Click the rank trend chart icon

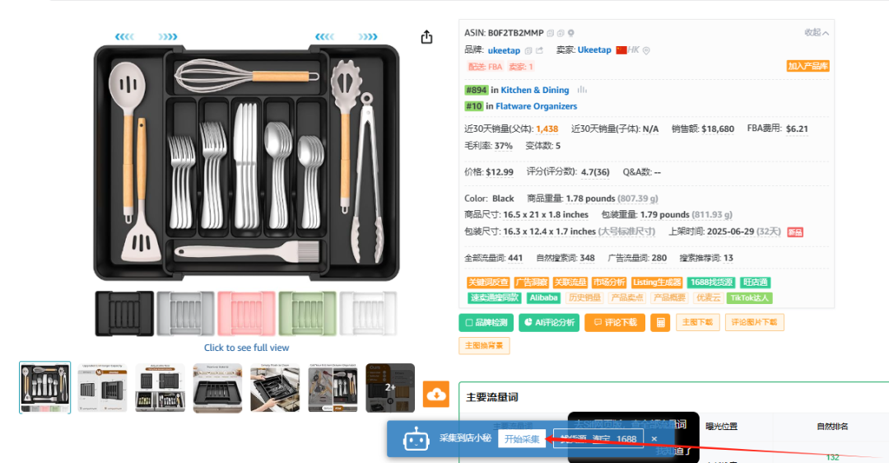pos(582,90)
